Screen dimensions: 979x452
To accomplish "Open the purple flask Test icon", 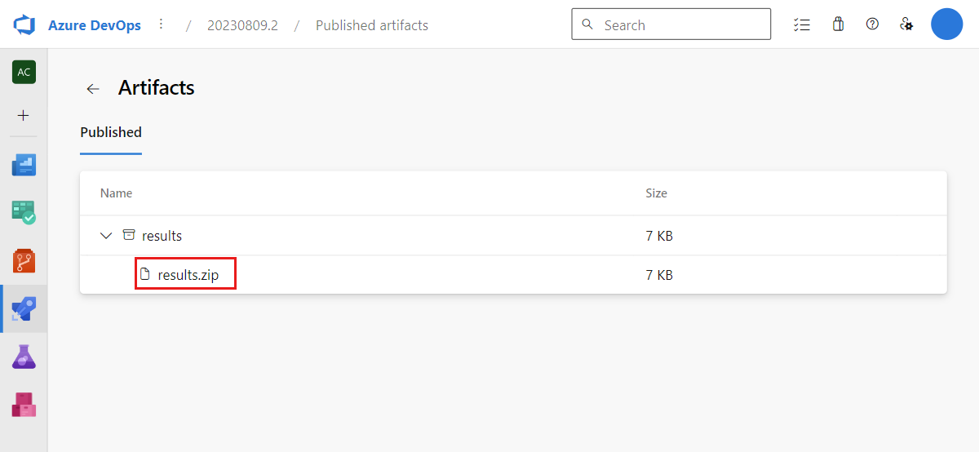I will pyautogui.click(x=24, y=357).
